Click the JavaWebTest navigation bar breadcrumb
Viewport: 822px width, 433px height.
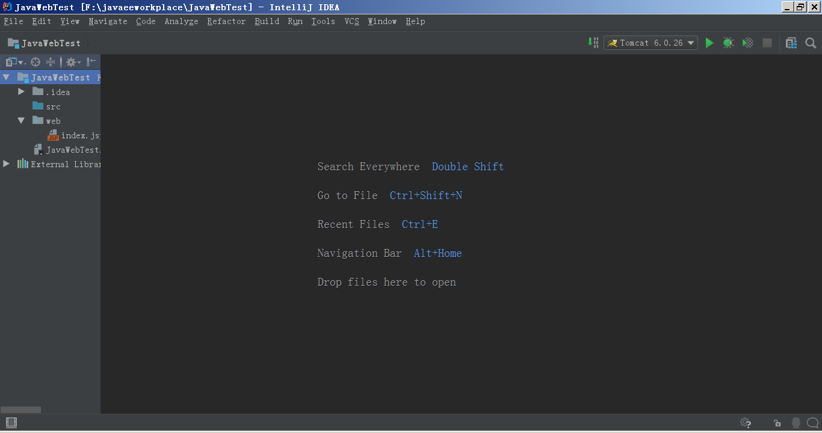coord(44,43)
